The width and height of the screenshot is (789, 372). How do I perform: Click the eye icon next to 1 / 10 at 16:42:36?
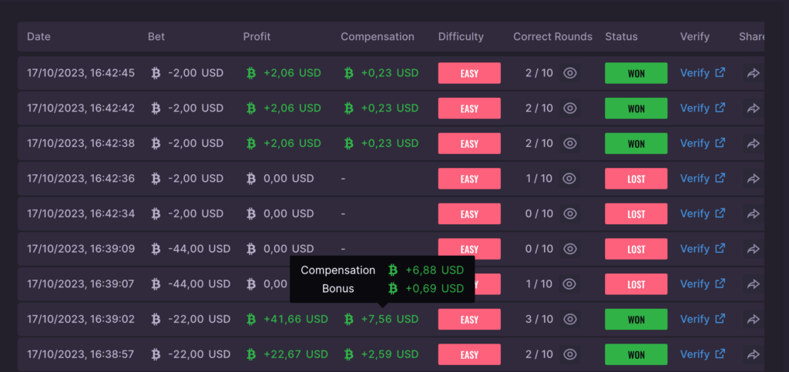click(x=569, y=179)
